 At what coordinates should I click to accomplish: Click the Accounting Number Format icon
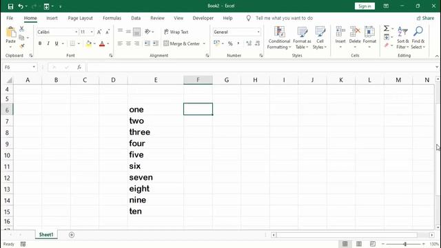(216, 43)
